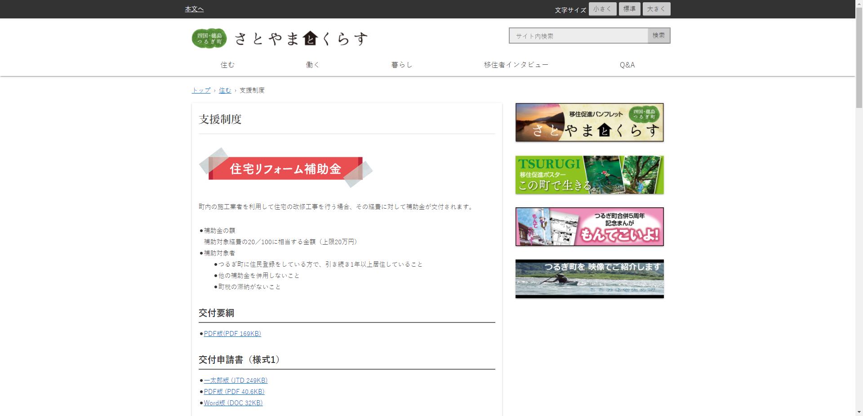The image size is (863, 416).
Task: Open the 暮らし navigation menu
Action: pos(401,64)
